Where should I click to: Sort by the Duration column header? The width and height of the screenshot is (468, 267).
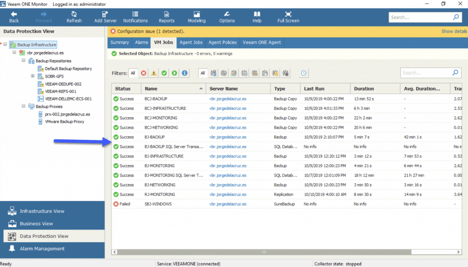375,88
